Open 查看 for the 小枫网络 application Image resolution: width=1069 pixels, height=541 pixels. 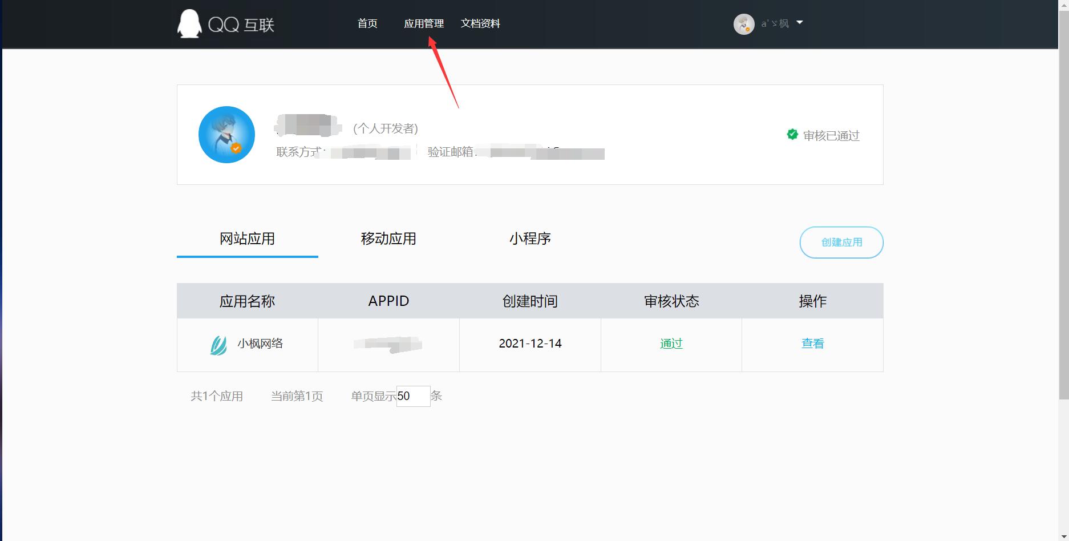[812, 344]
